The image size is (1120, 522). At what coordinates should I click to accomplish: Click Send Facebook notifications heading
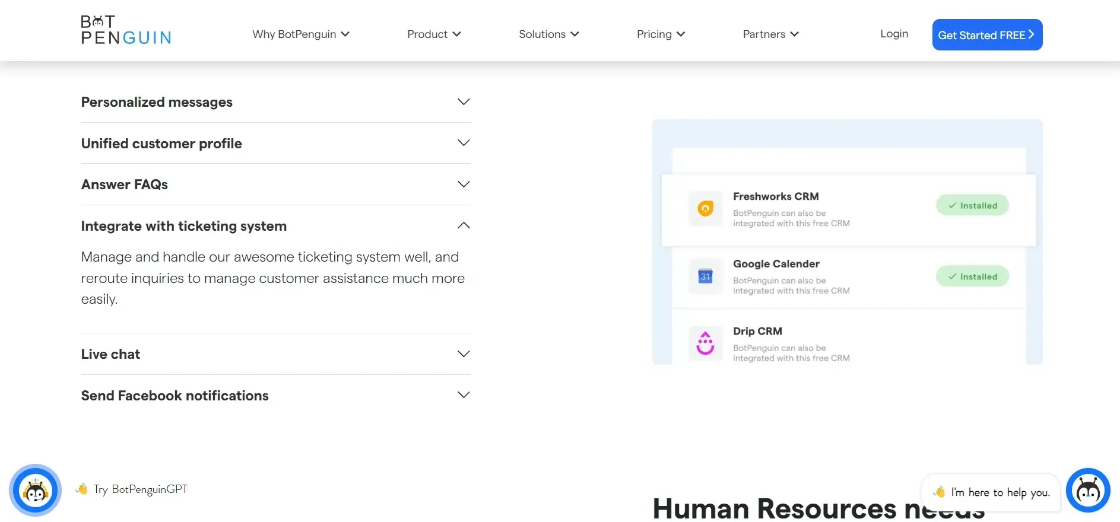(x=175, y=396)
